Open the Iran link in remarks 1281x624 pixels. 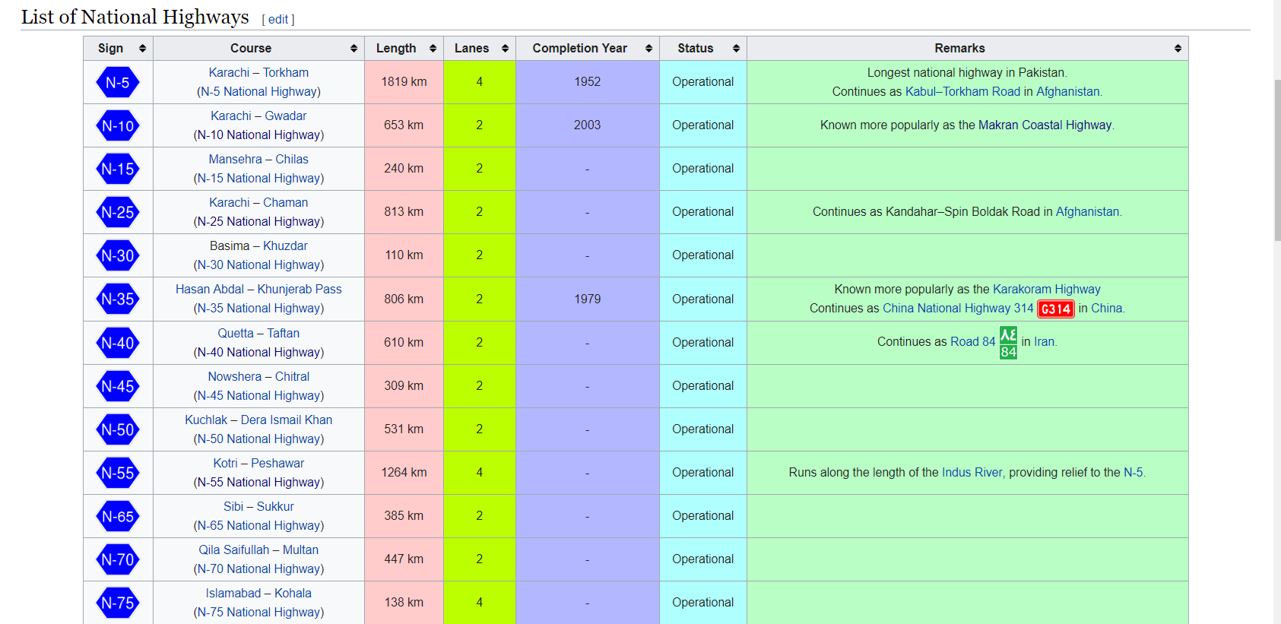click(1044, 341)
